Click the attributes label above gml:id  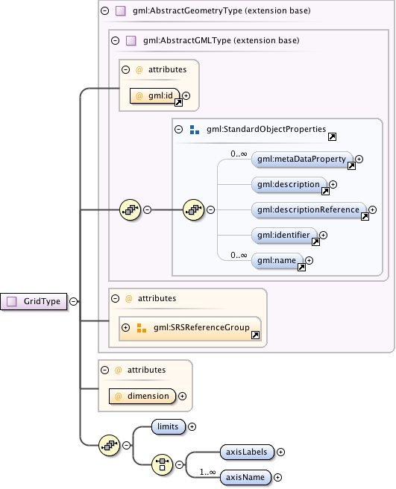(x=167, y=69)
